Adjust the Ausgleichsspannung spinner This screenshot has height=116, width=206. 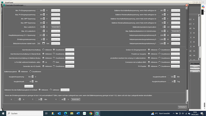[33, 77]
